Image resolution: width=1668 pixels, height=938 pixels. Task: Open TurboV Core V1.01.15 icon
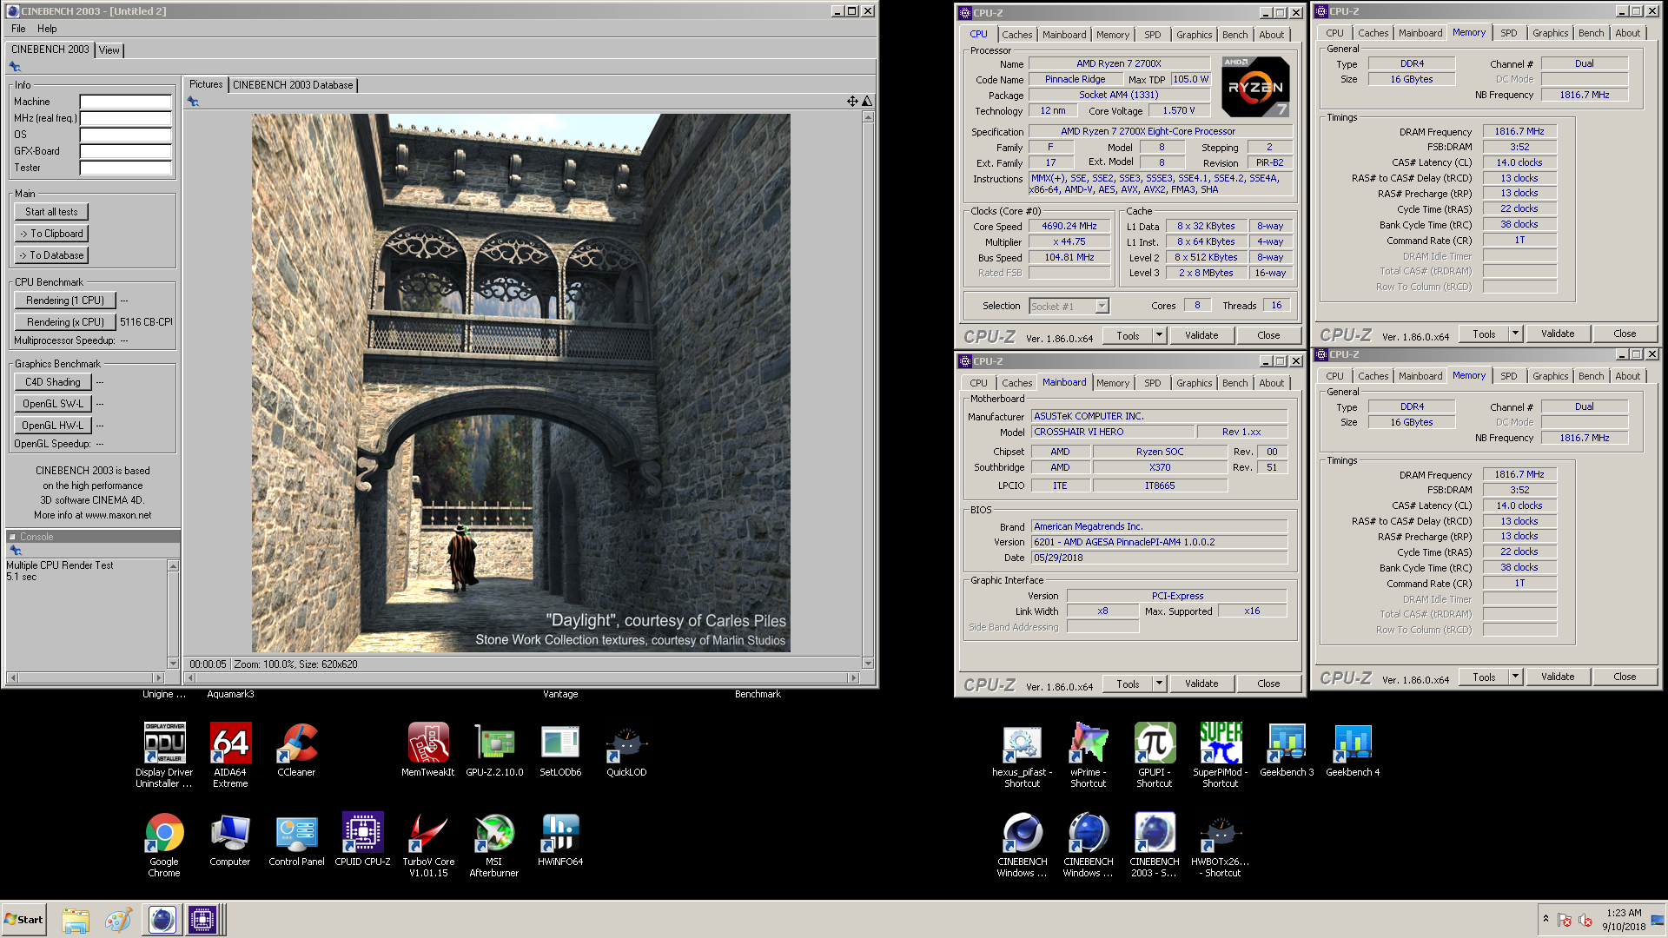(x=428, y=844)
